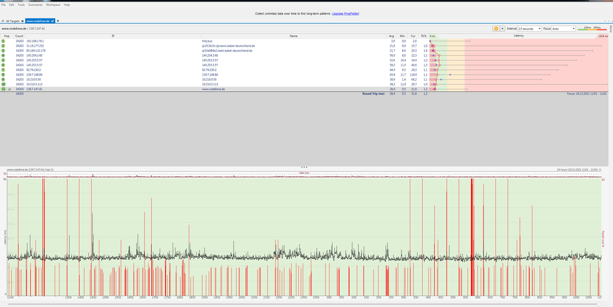Click the orange pause trace button
The image size is (613, 307).
(495, 28)
